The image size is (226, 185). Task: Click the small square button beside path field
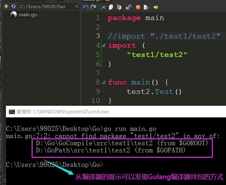pyautogui.click(x=77, y=6)
